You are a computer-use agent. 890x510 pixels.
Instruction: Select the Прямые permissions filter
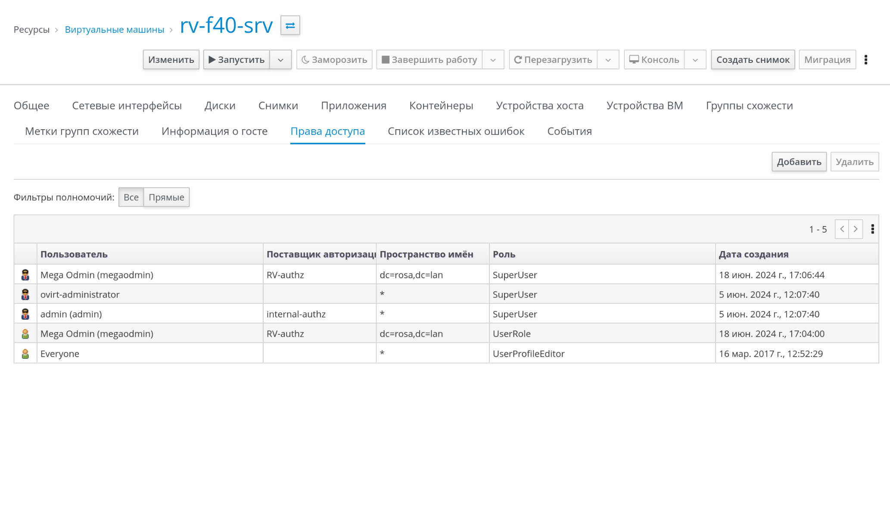coord(166,197)
